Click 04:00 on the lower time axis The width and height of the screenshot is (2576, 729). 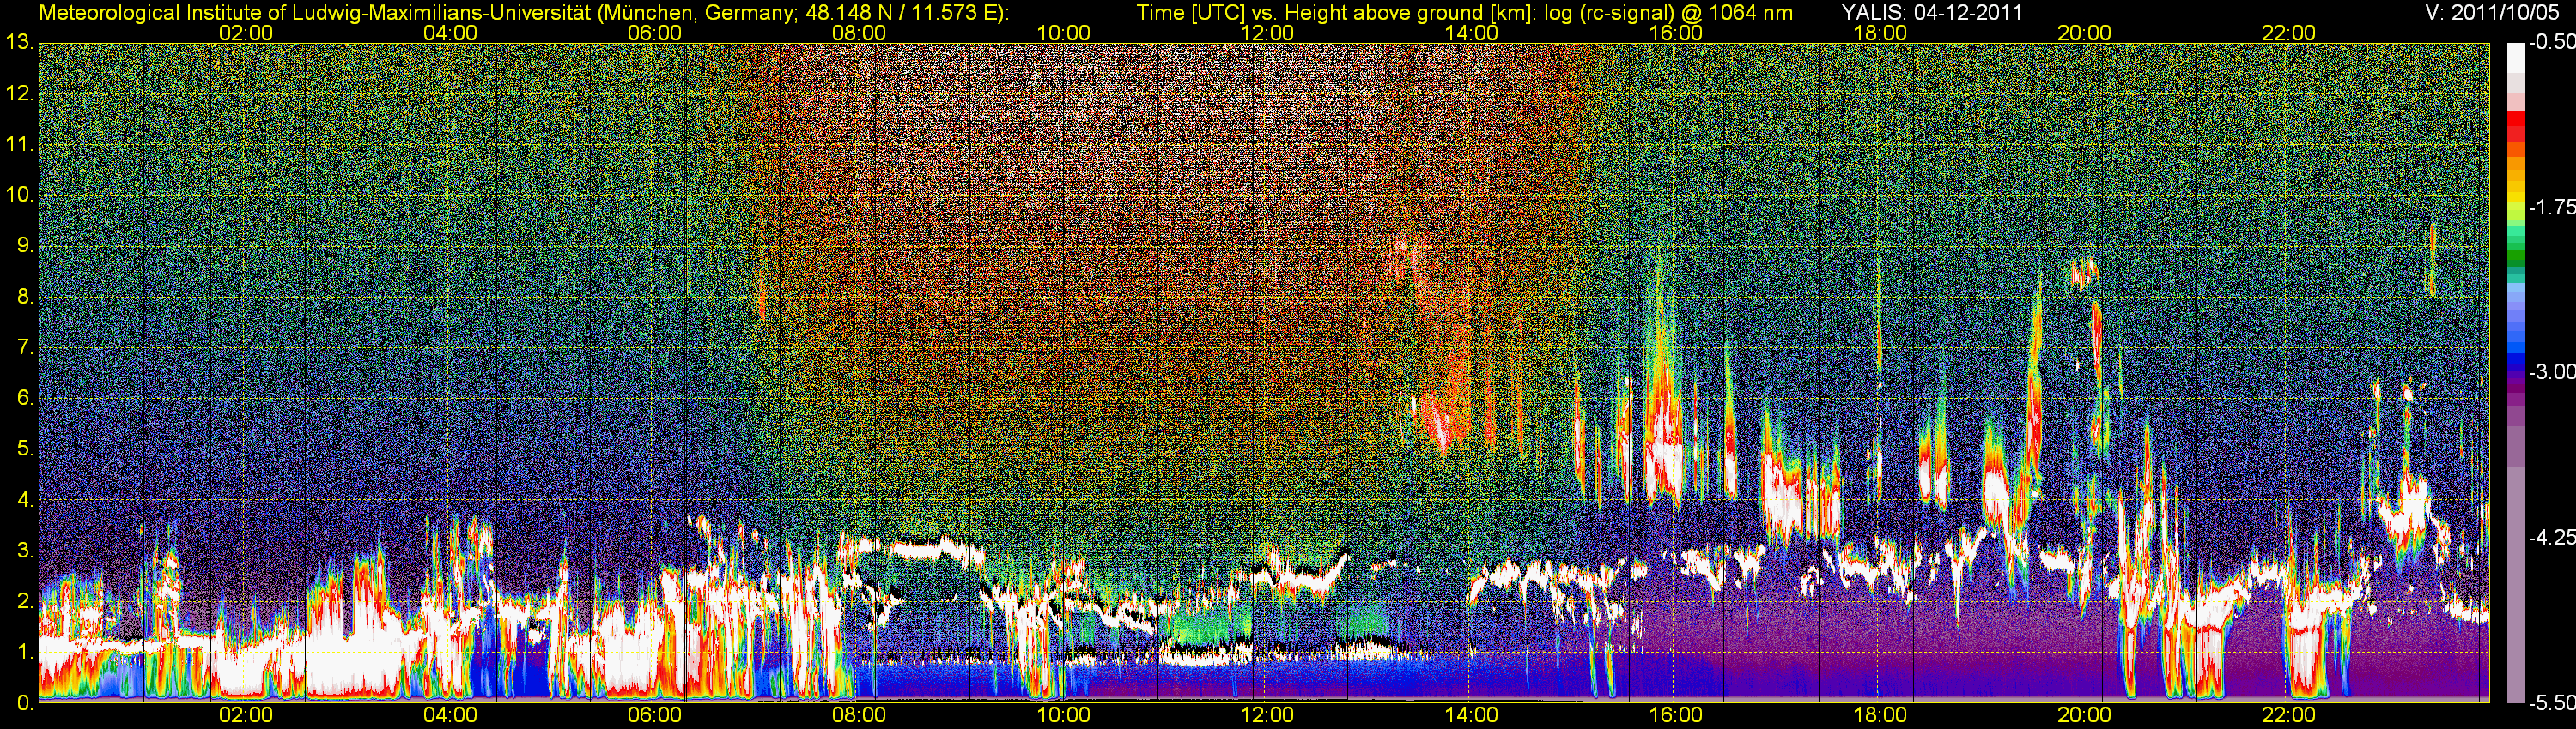[450, 716]
